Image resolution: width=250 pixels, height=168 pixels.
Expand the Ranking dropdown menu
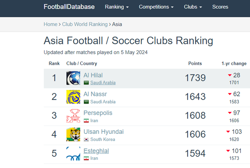[x=117, y=7]
